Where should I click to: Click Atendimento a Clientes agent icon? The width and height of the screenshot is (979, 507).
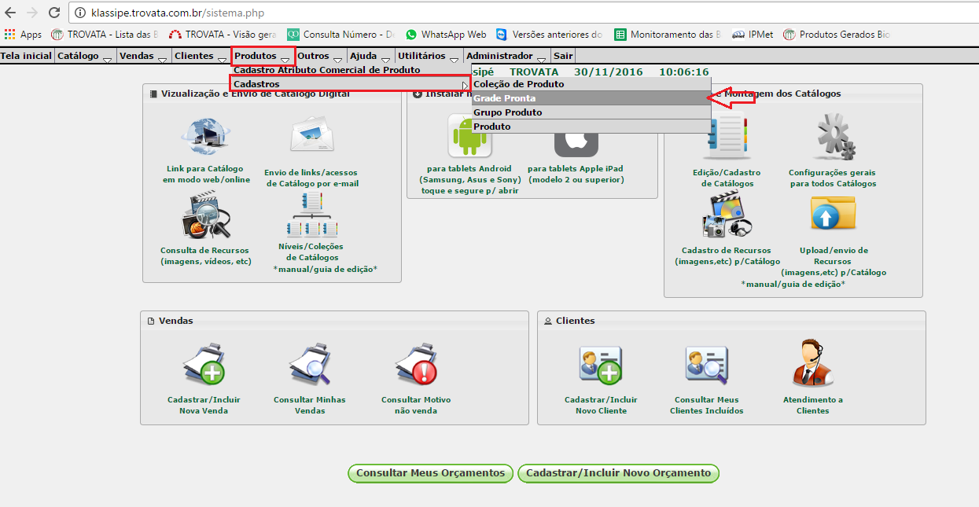(812, 364)
